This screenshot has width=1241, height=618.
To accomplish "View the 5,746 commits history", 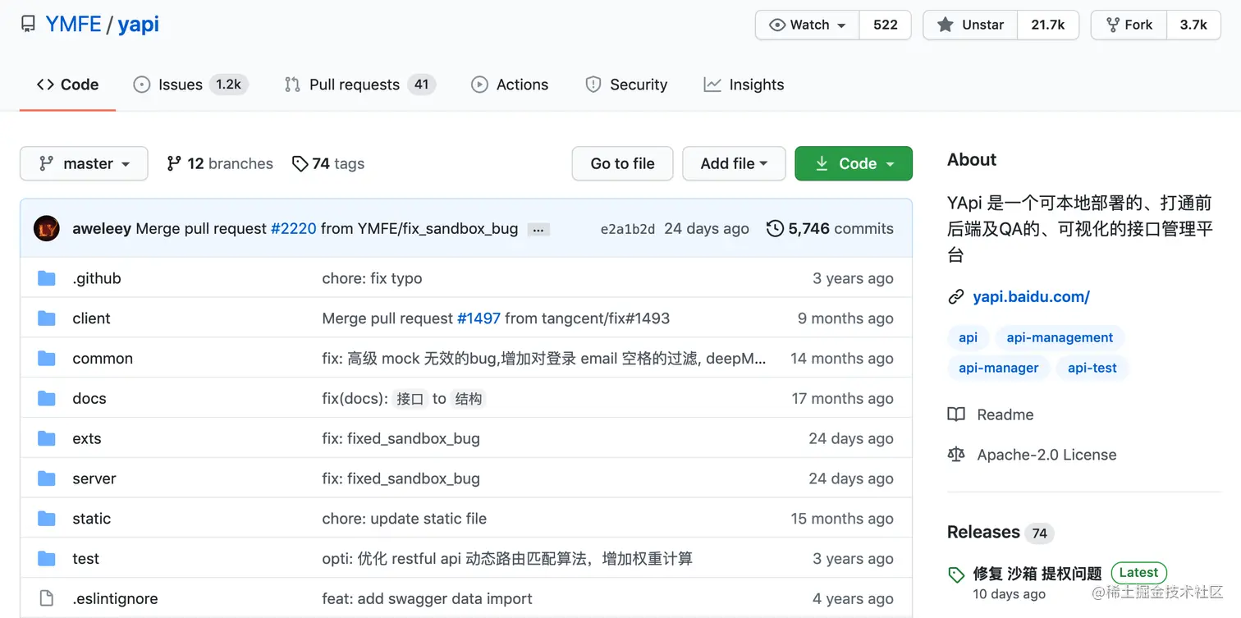I will [830, 228].
